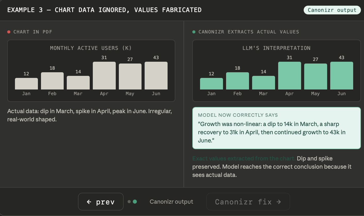364x216 pixels.
Task: Click the 'Exact values extracted from the chart' text
Action: [244, 158]
